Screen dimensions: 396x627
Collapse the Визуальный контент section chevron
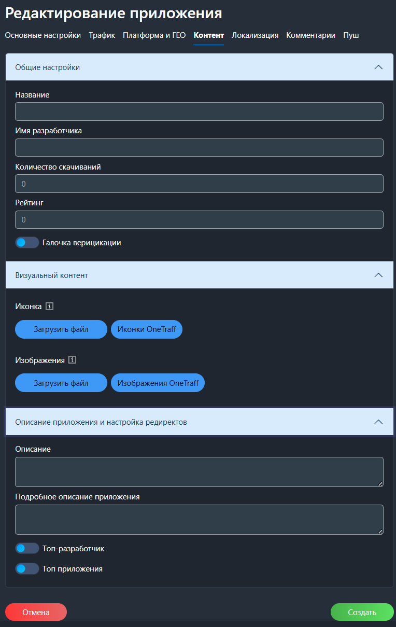pos(378,275)
